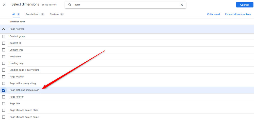The image size is (254, 125).
Task: Enable the Hostname dimension checkbox
Action: (x=4, y=57)
